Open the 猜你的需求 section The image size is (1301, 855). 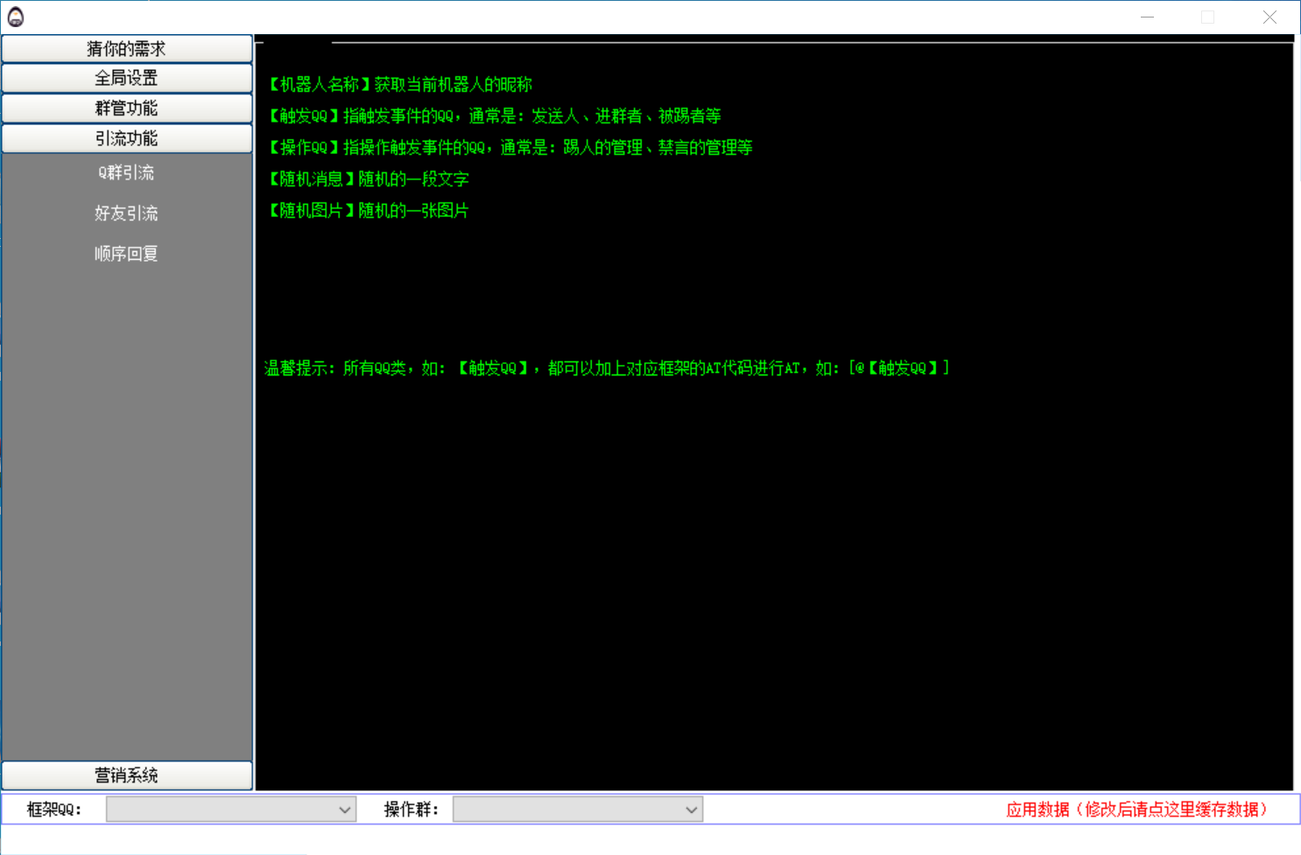click(x=127, y=49)
